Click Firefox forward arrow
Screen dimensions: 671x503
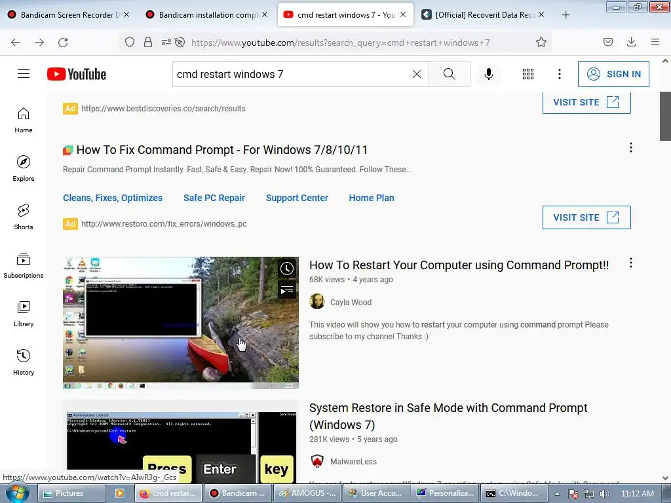[x=39, y=43]
